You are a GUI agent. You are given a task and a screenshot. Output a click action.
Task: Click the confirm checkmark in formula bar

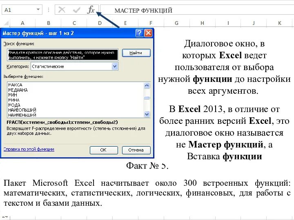click(76, 10)
